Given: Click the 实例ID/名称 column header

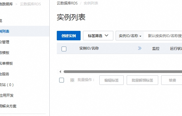Looking at the screenshot, I should 89,48.
